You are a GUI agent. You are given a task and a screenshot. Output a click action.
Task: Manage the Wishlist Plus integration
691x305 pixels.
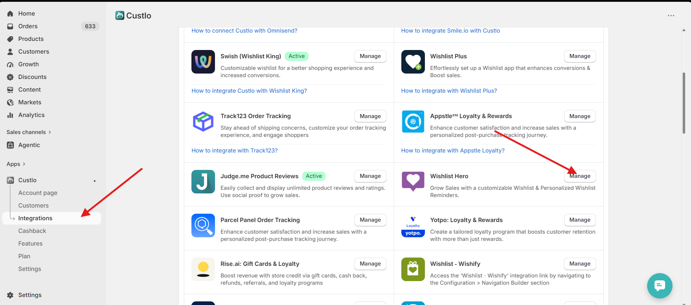click(x=580, y=56)
